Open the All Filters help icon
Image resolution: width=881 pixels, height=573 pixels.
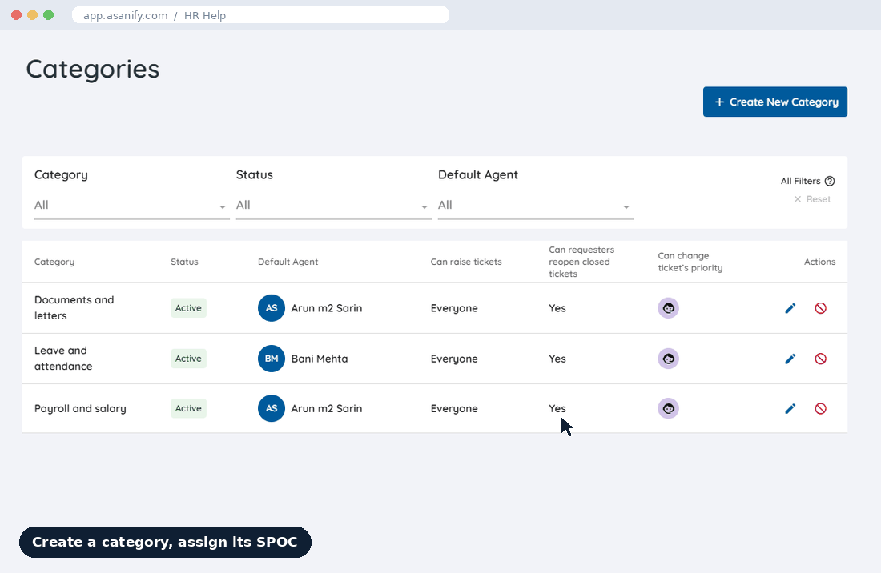tap(830, 182)
